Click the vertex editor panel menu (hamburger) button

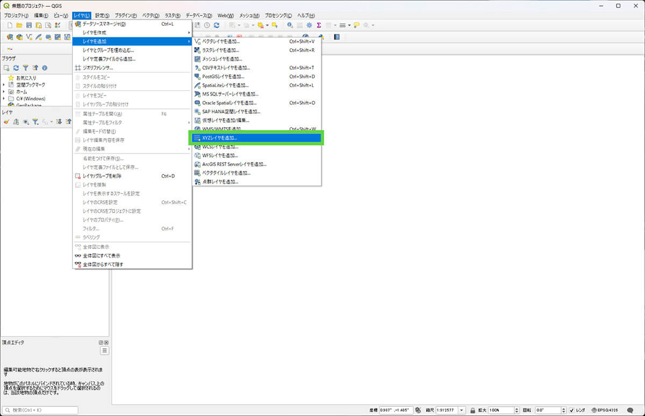[105, 351]
